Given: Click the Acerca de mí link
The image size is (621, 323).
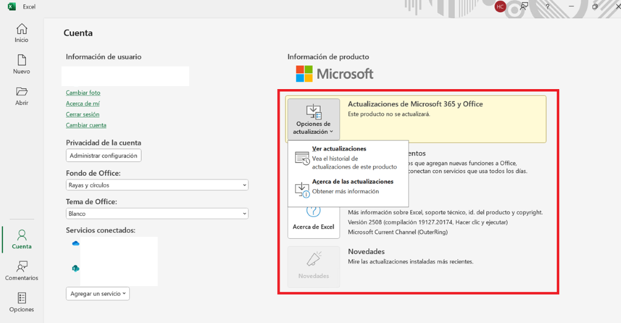Looking at the screenshot, I should [x=82, y=103].
